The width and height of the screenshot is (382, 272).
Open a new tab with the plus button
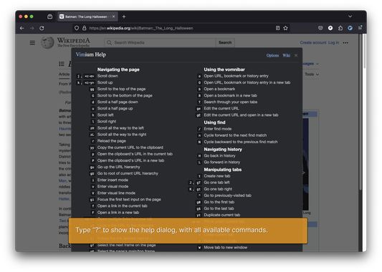(x=124, y=16)
